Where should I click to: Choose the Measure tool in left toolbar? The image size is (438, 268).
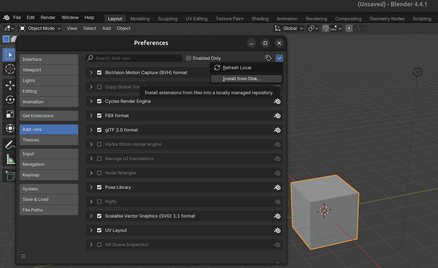[10, 159]
